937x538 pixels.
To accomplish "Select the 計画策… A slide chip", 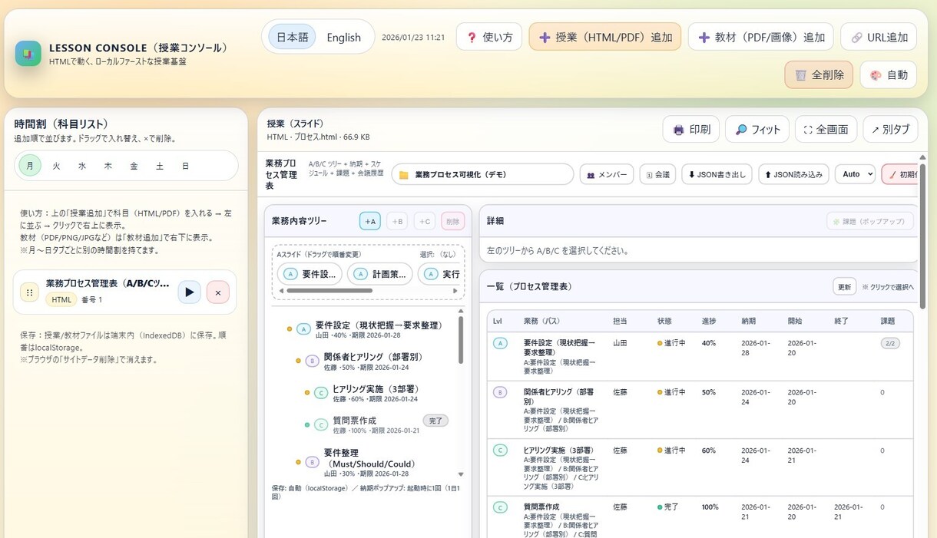I will point(379,274).
